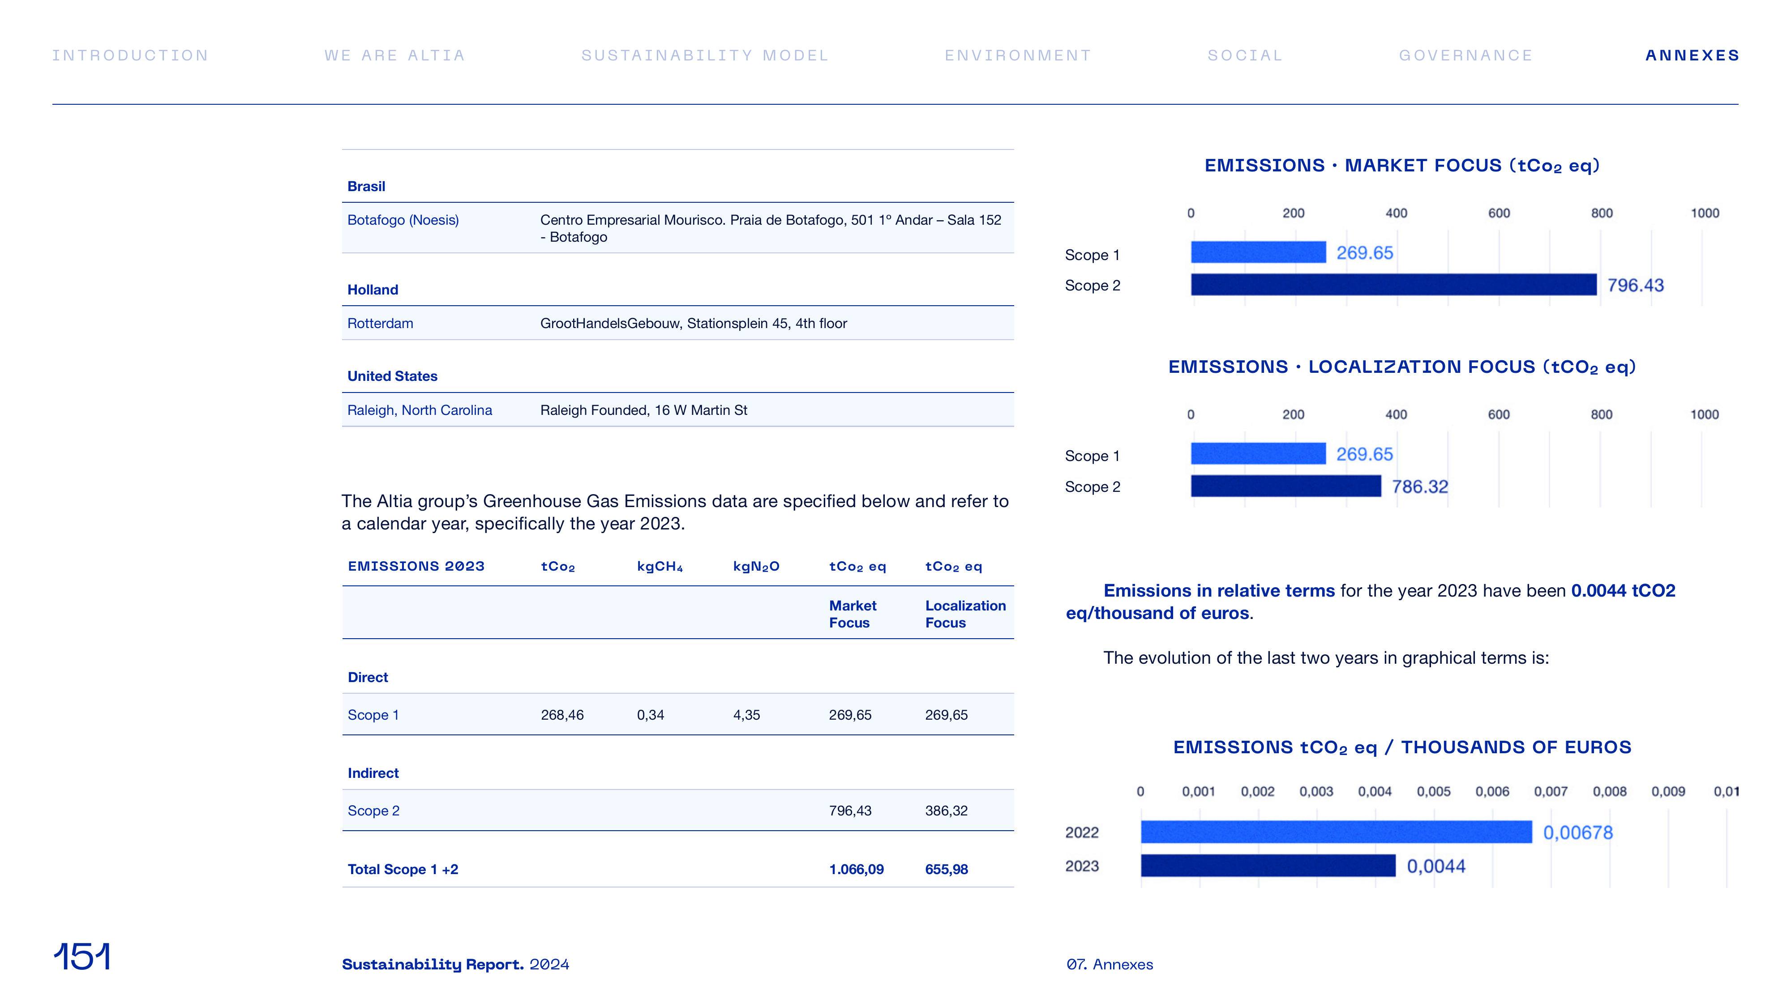Click the 268,46 tCo₂ value
The height and width of the screenshot is (1007, 1791).
(x=562, y=715)
